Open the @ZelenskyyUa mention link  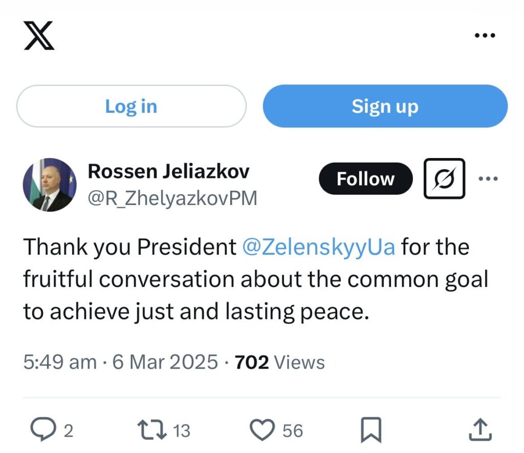319,247
